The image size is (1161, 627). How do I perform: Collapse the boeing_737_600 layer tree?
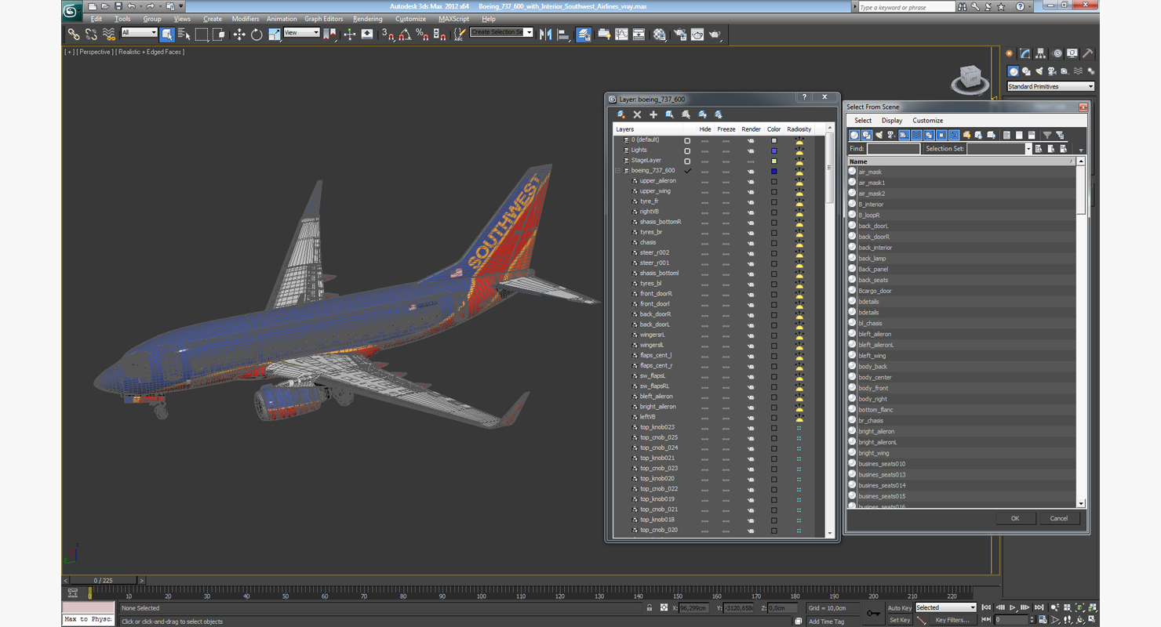click(617, 171)
